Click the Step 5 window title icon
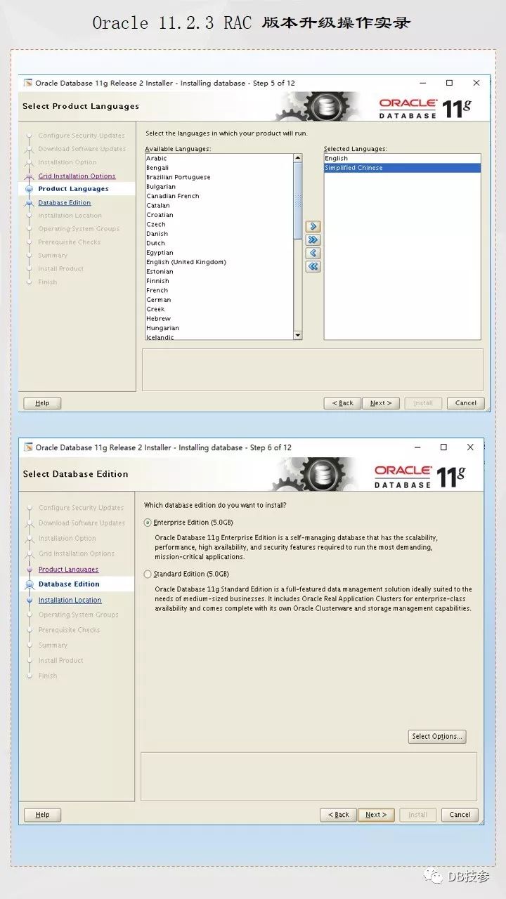Image resolution: width=506 pixels, height=899 pixels. tap(28, 83)
